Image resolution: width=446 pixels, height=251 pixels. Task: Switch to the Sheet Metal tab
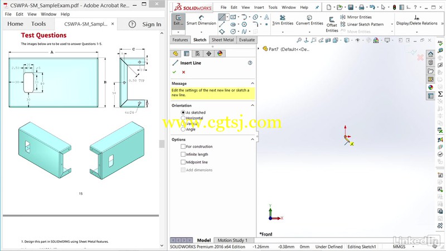222,40
